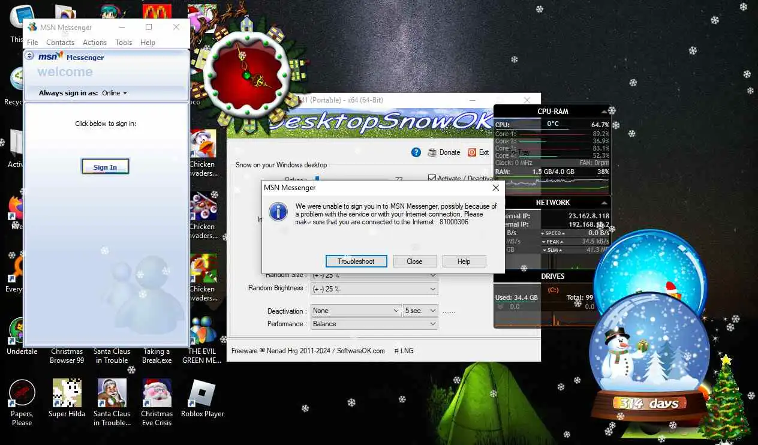Select the Christmas Browser 99 desktop label
The height and width of the screenshot is (445, 758).
click(67, 356)
